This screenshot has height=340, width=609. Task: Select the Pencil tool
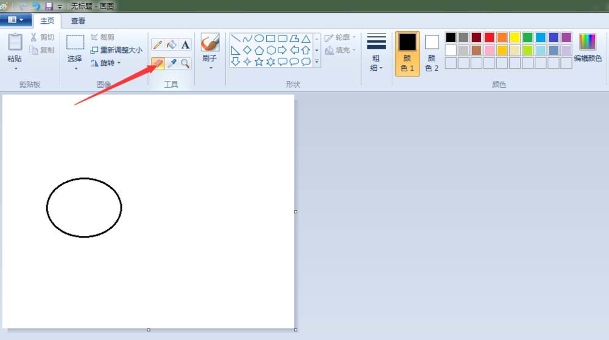[x=158, y=44]
